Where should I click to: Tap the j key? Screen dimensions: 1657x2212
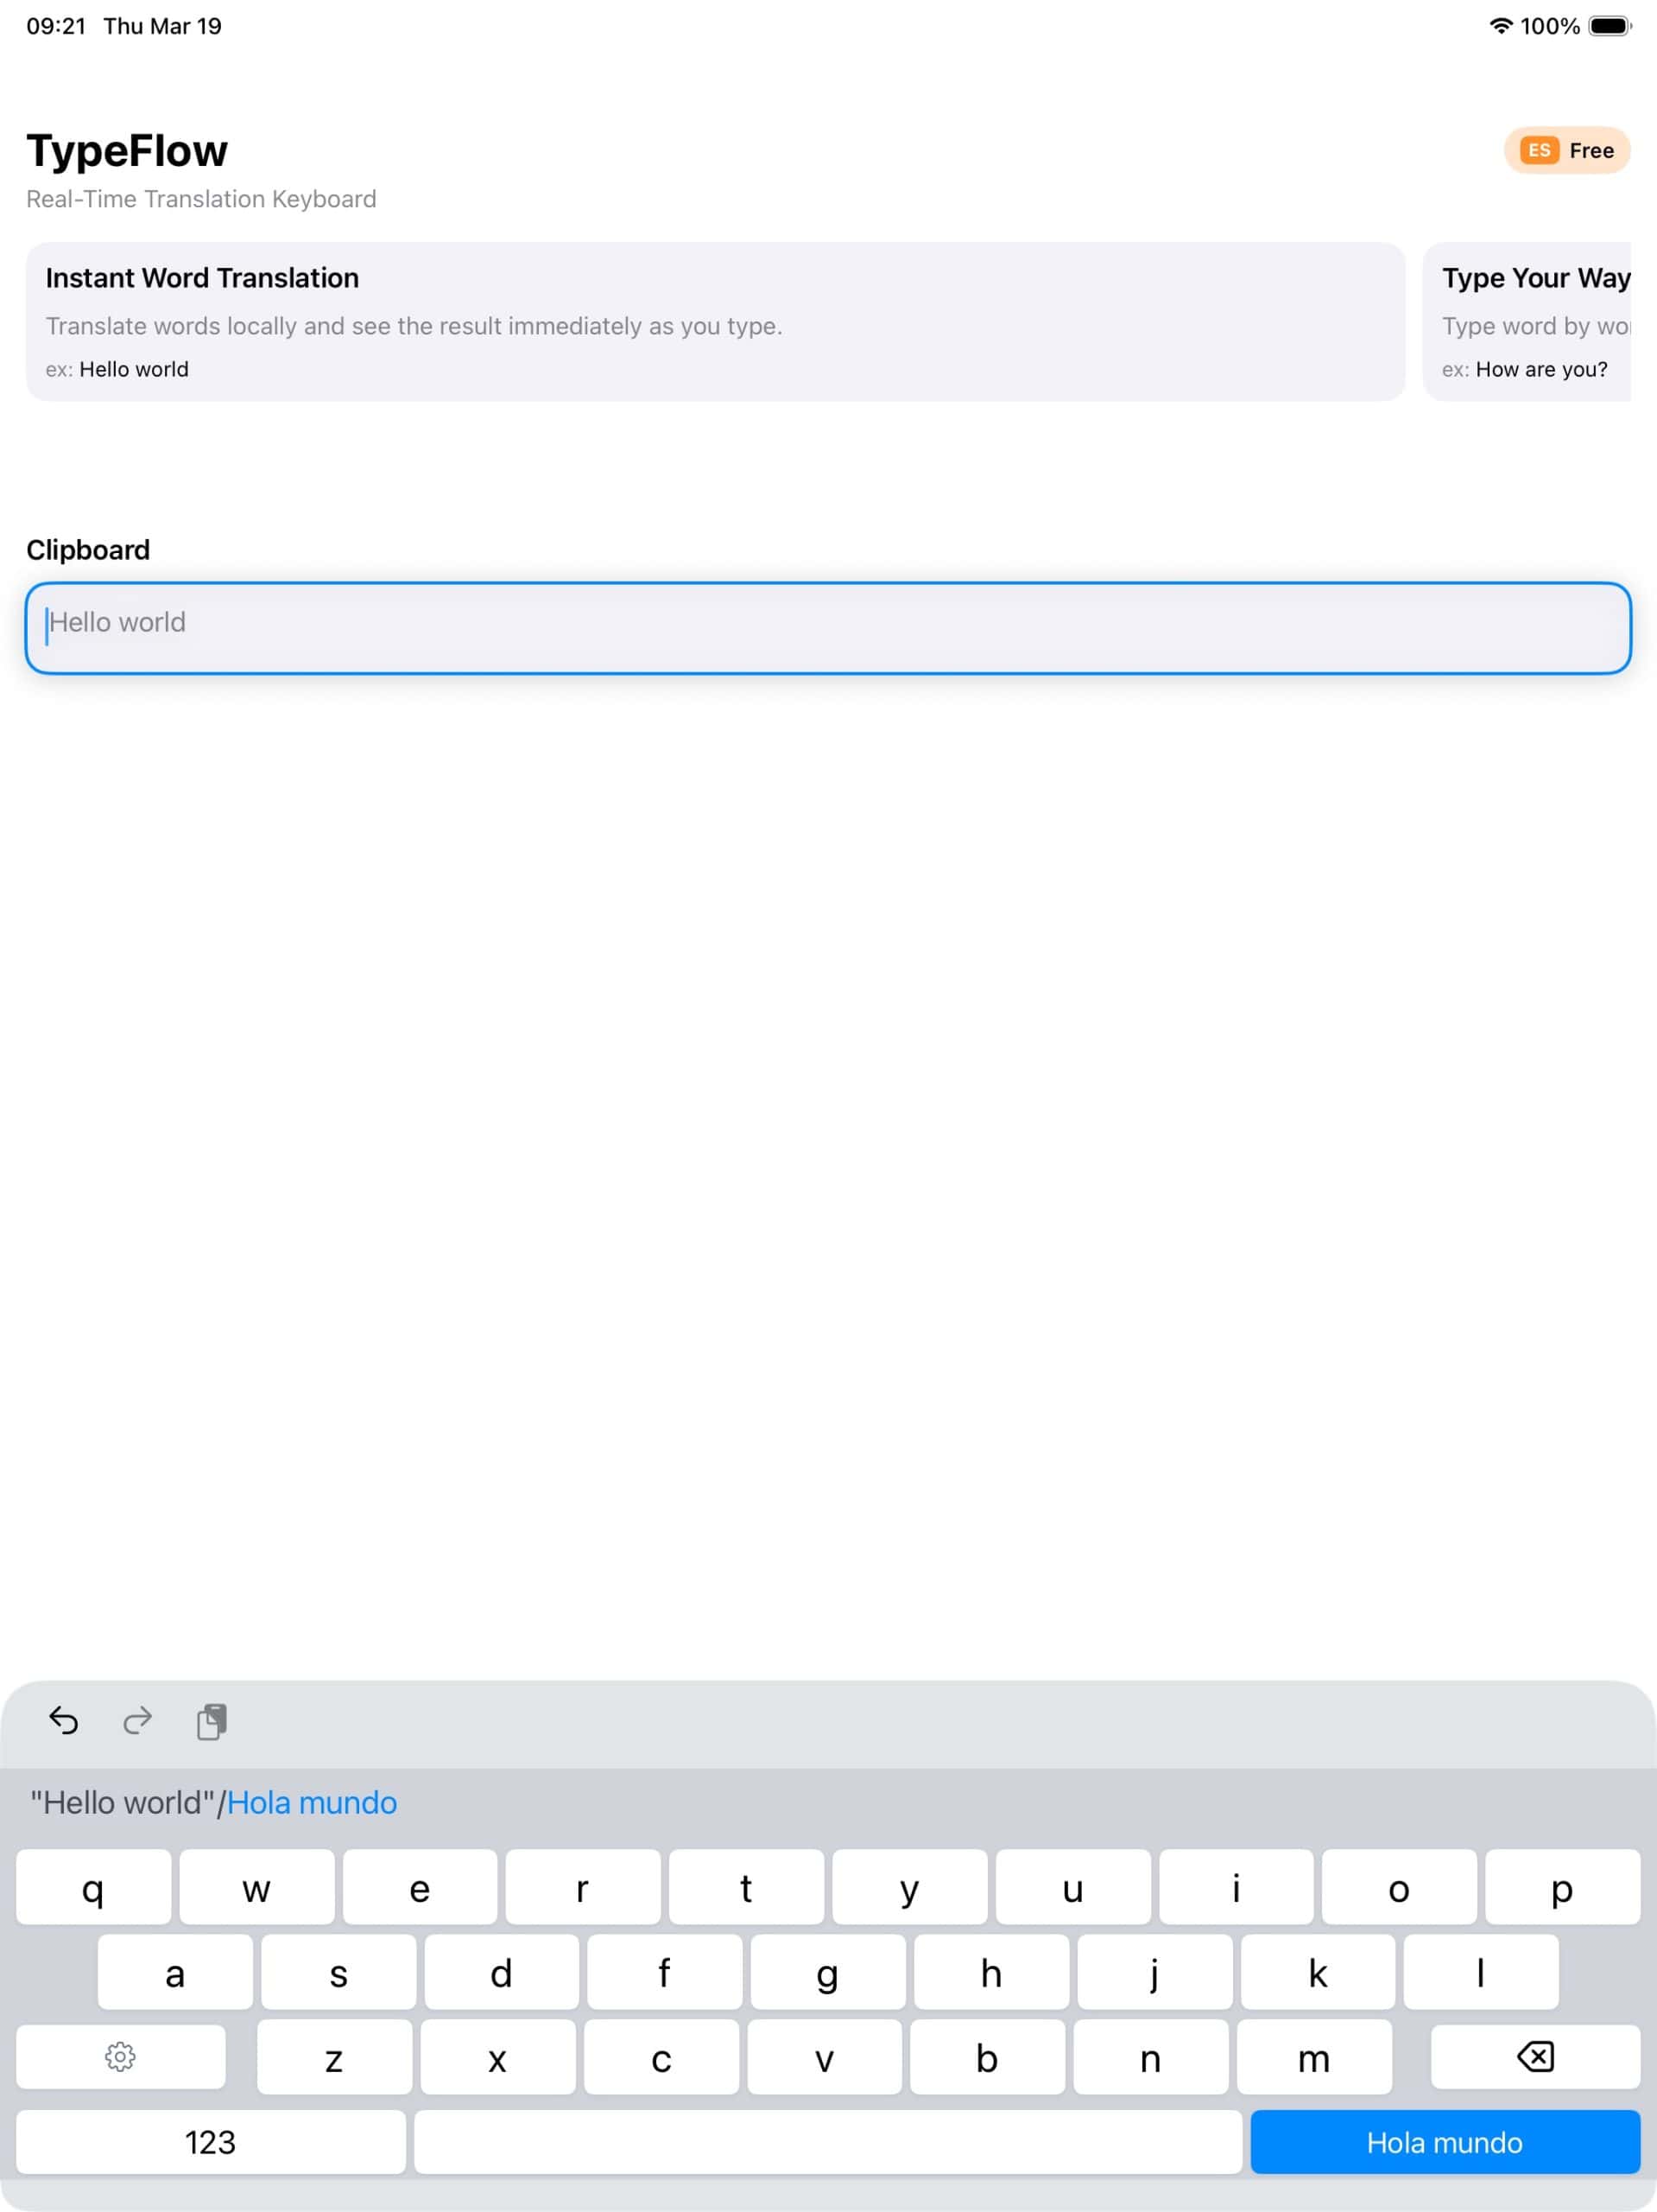(1154, 1972)
